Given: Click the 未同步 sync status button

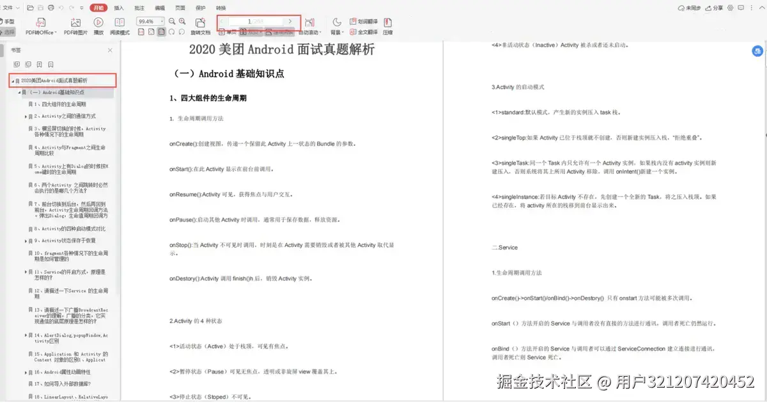Looking at the screenshot, I should click(689, 8).
